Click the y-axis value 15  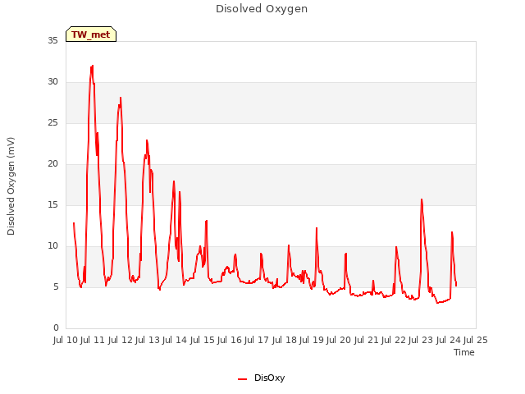[52, 205]
